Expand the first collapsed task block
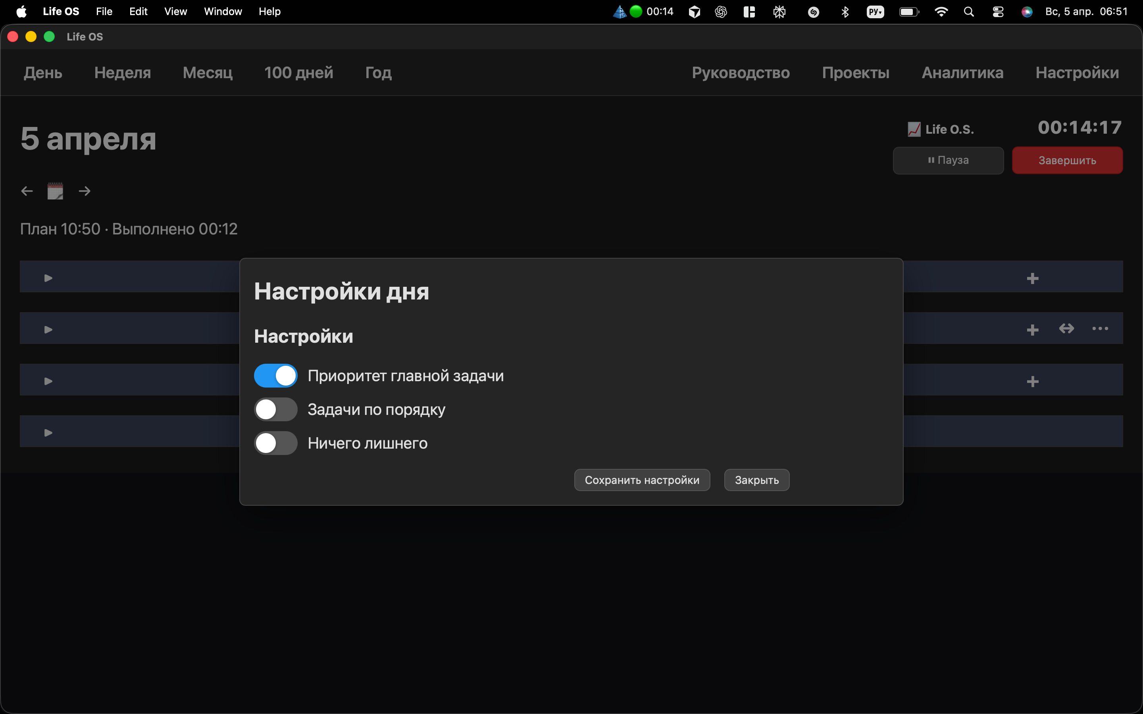The width and height of the screenshot is (1143, 714). (48, 278)
